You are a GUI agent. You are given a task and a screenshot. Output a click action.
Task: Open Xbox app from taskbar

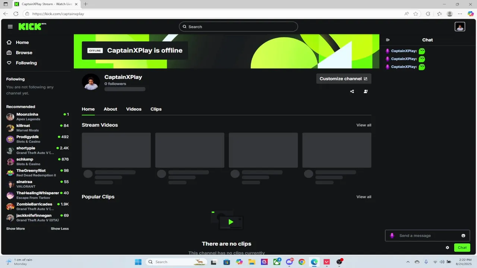(277, 262)
